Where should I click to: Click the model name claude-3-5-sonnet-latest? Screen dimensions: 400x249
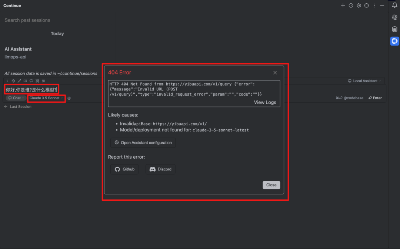pyautogui.click(x=220, y=130)
